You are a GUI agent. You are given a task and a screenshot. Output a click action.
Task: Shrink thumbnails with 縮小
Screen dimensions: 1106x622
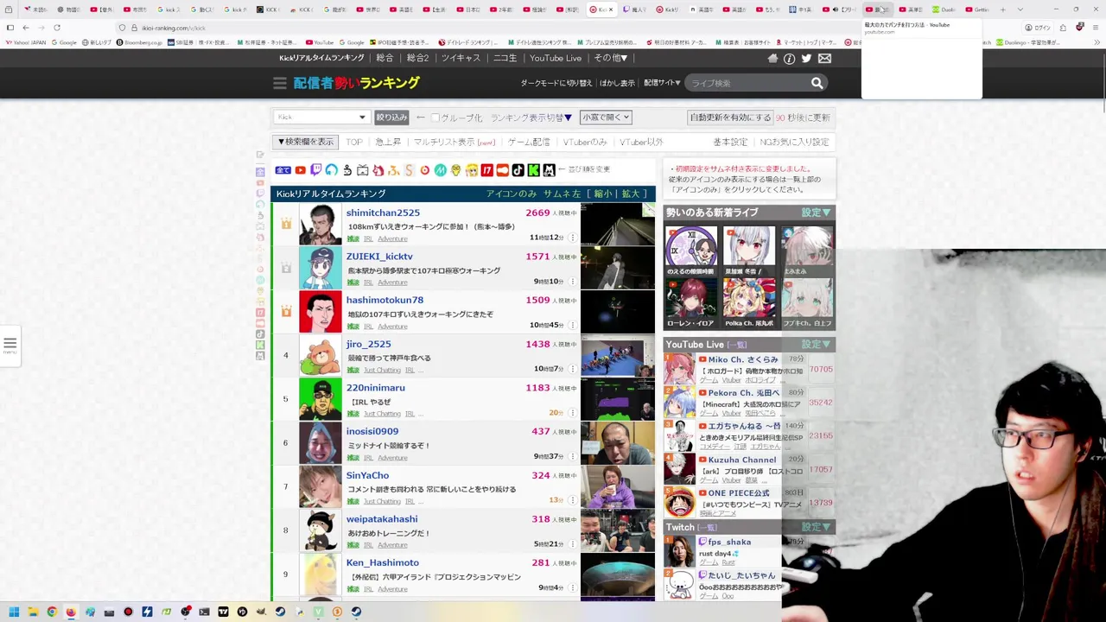click(603, 194)
